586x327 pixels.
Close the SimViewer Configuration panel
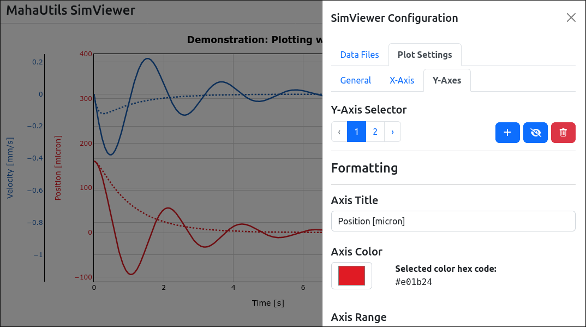tap(571, 17)
